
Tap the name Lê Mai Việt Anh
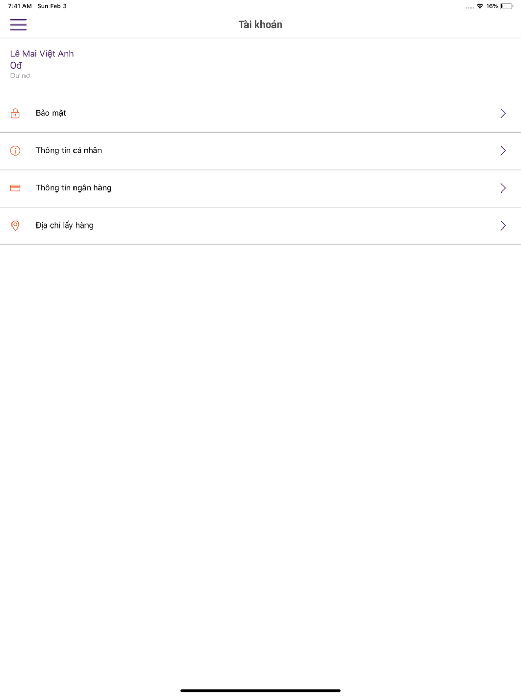(x=42, y=54)
